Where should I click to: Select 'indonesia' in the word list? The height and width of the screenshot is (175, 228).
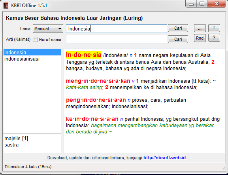pyautogui.click(x=32, y=52)
